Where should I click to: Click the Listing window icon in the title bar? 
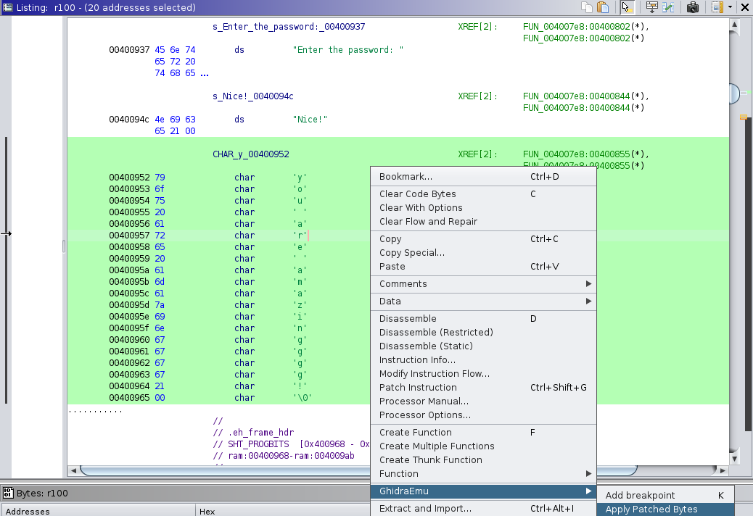(x=7, y=7)
